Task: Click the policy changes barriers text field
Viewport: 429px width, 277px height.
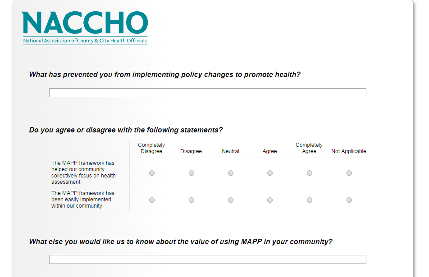Action: [x=207, y=93]
